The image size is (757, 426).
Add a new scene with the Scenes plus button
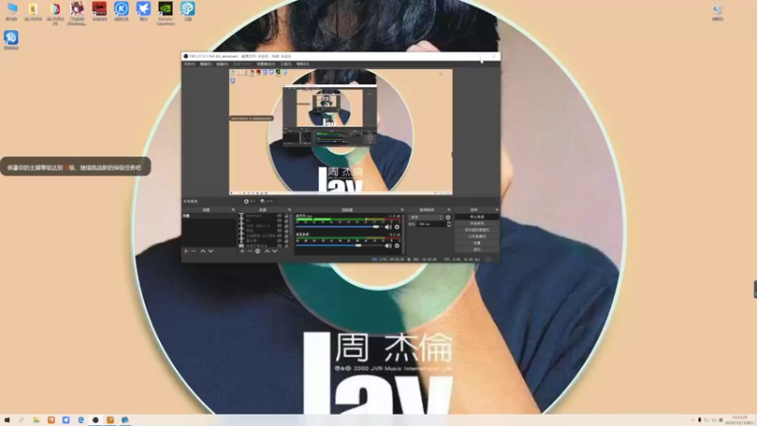[x=185, y=251]
